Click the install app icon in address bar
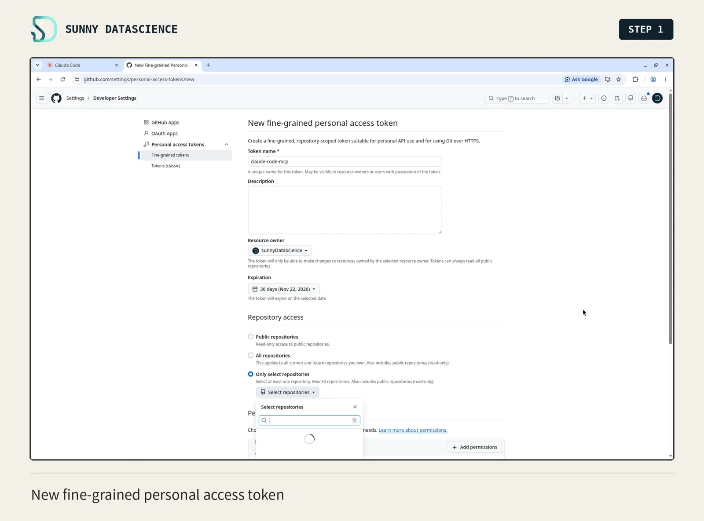Image resolution: width=704 pixels, height=521 pixels. click(x=608, y=80)
